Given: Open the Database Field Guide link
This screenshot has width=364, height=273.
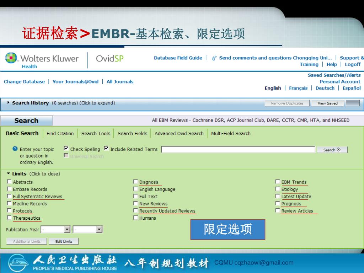Looking at the screenshot, I should tap(178, 58).
